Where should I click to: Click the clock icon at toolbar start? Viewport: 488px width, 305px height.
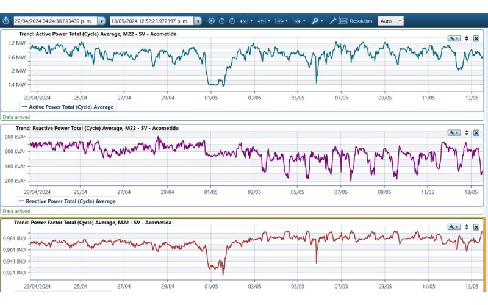point(5,21)
